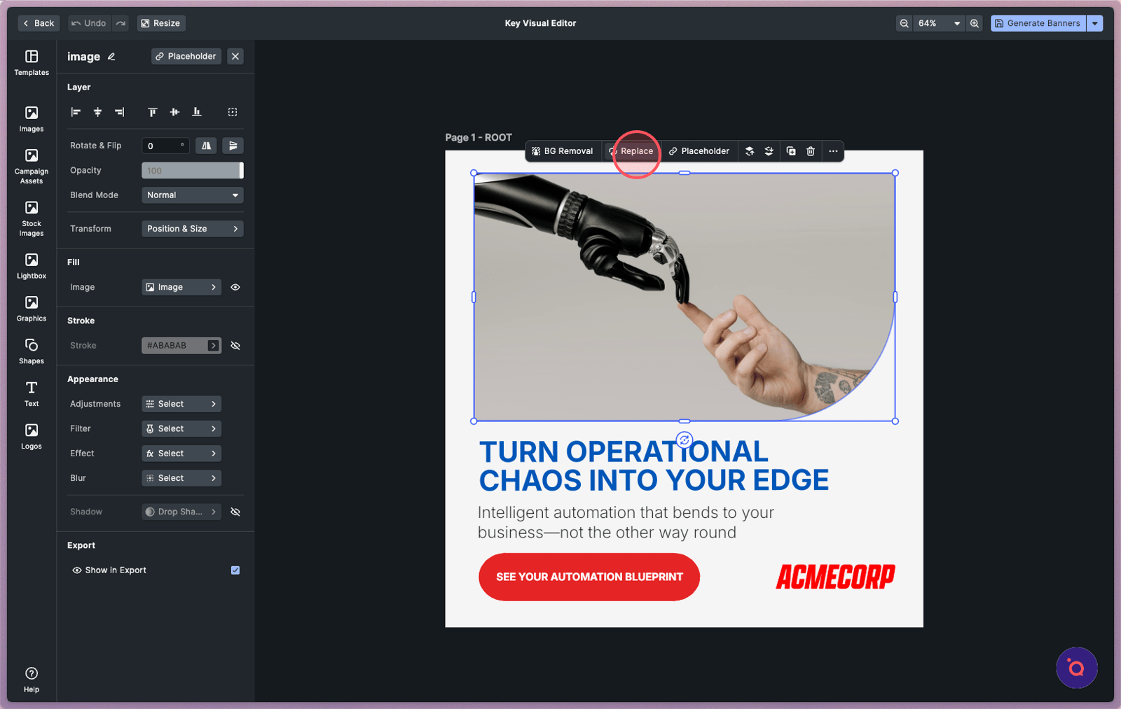The height and width of the screenshot is (709, 1121).
Task: Uncheck the Show in Export checkbox
Action: [x=235, y=570]
